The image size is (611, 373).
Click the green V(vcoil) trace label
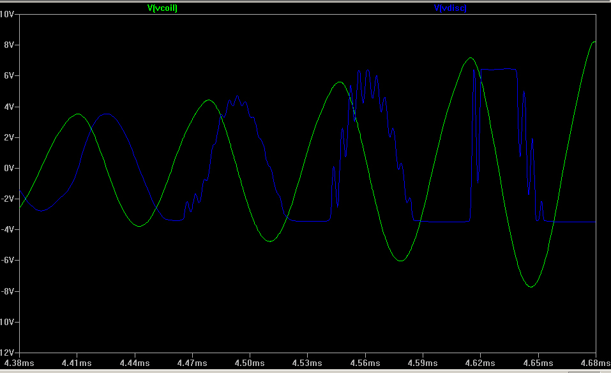(162, 8)
